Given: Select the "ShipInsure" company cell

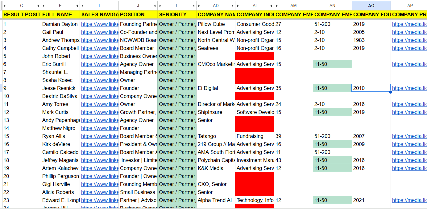Looking at the screenshot, I should (216, 112).
